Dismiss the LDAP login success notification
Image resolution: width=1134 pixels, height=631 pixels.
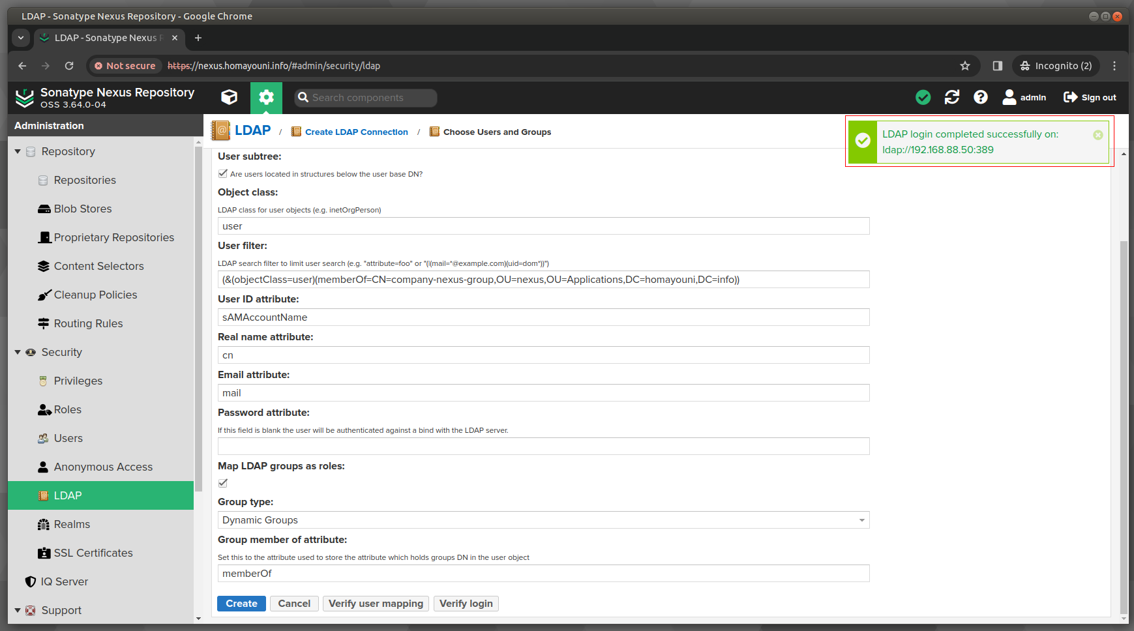pyautogui.click(x=1098, y=135)
